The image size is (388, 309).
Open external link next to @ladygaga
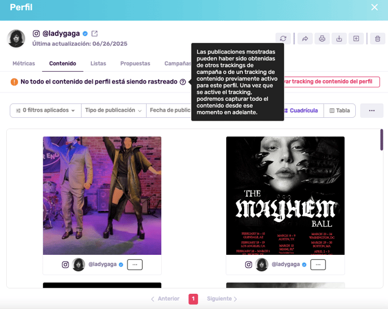[94, 34]
